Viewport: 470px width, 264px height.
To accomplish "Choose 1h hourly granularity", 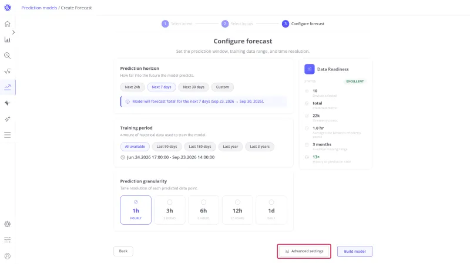I will tap(136, 210).
